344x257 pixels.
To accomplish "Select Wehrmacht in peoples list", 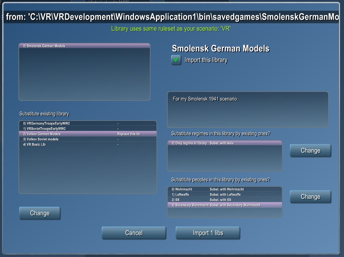I will pos(224,189).
